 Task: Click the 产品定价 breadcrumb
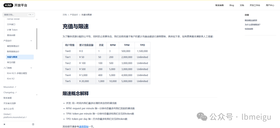74,15
